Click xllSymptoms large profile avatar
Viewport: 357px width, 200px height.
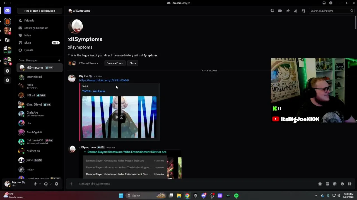pyautogui.click(x=76, y=26)
